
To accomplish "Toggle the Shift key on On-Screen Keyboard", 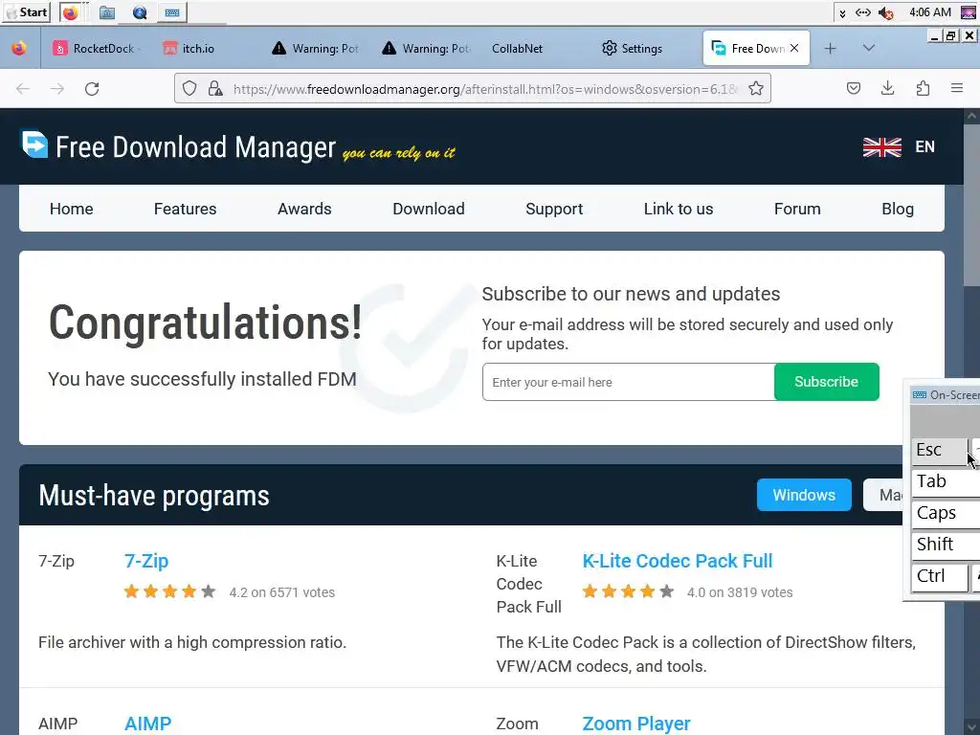I will click(946, 545).
